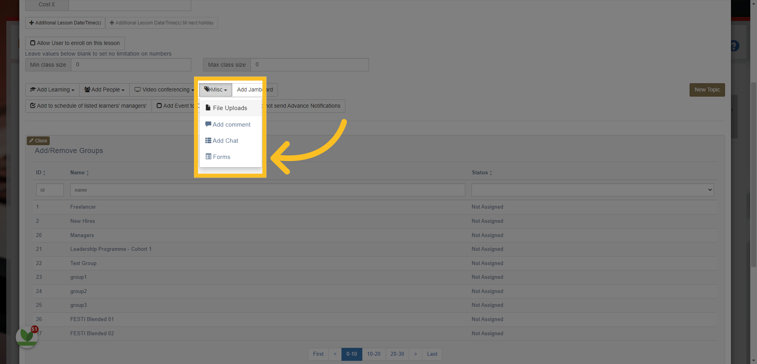The height and width of the screenshot is (364, 757).
Task: Open the Video conferencing dropdown
Action: (164, 90)
